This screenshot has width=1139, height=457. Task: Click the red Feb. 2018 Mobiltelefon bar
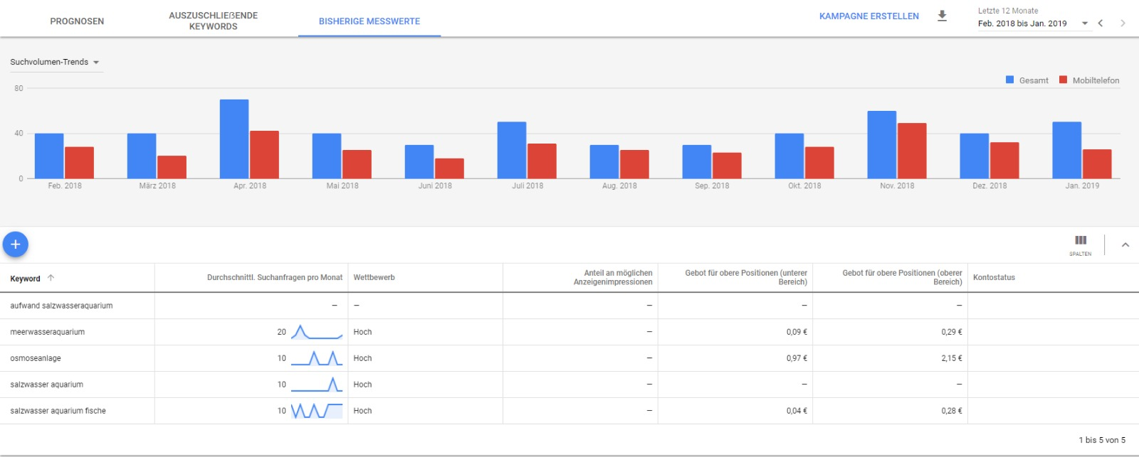(x=79, y=163)
